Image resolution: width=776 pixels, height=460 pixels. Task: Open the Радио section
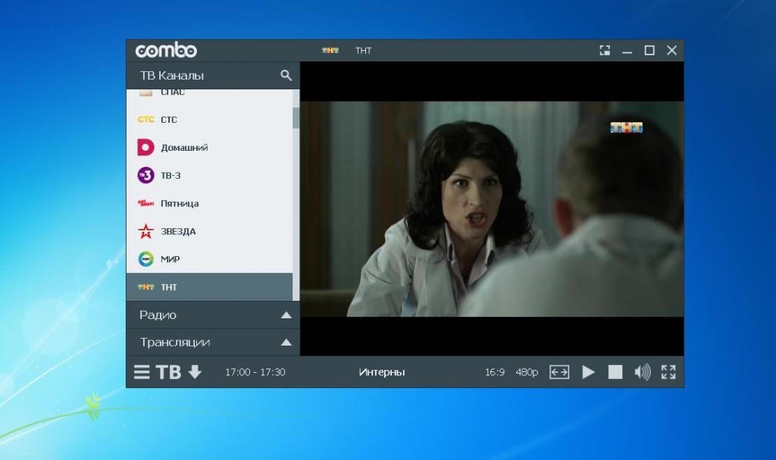213,315
